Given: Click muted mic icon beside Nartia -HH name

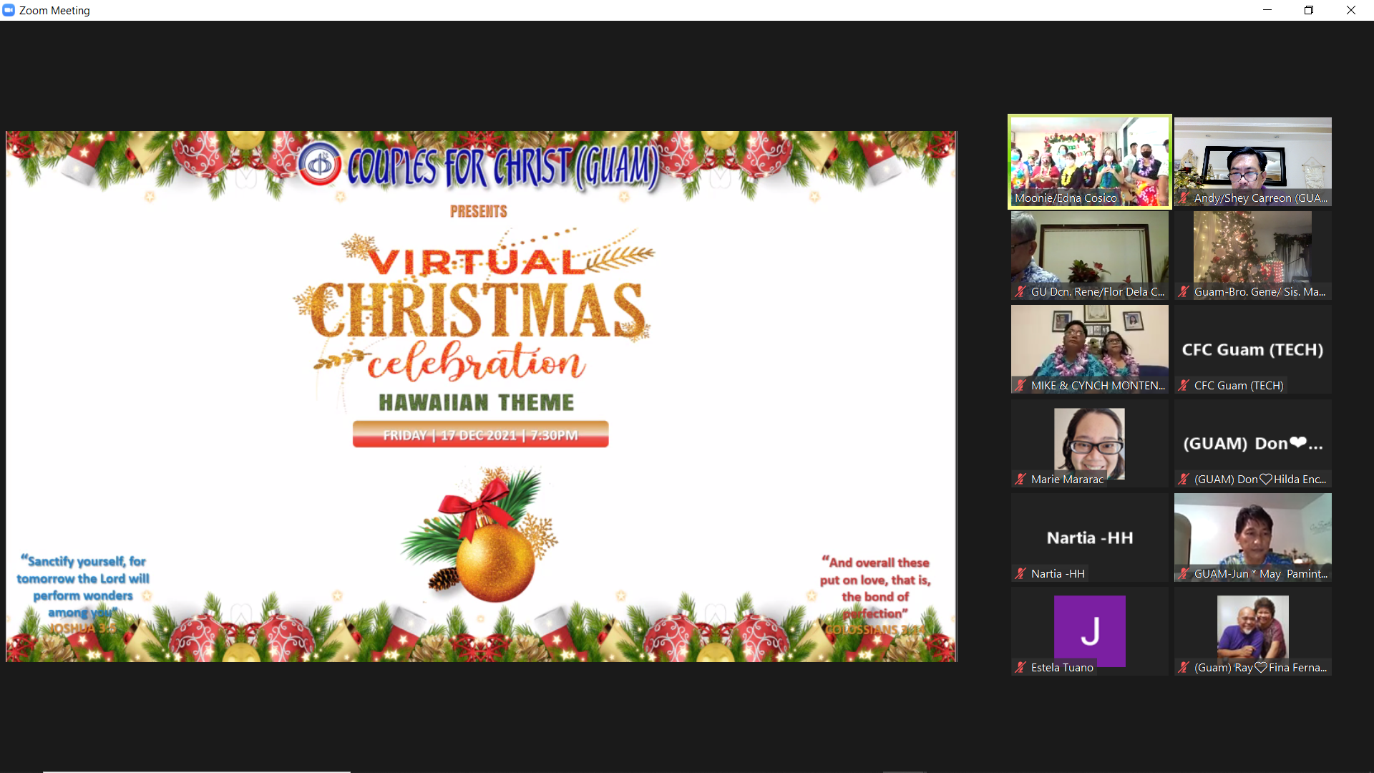Looking at the screenshot, I should pos(1020,574).
